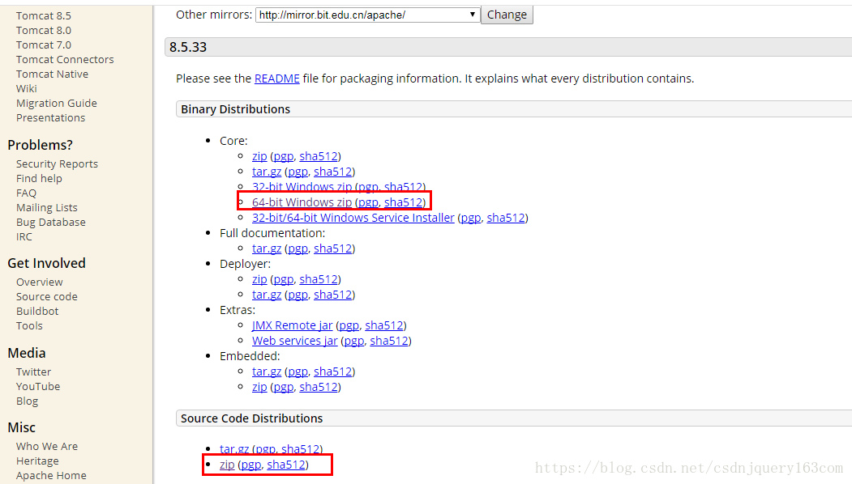Viewport: 852px width, 484px height.
Task: Download Embedded tar.gz
Action: (267, 371)
